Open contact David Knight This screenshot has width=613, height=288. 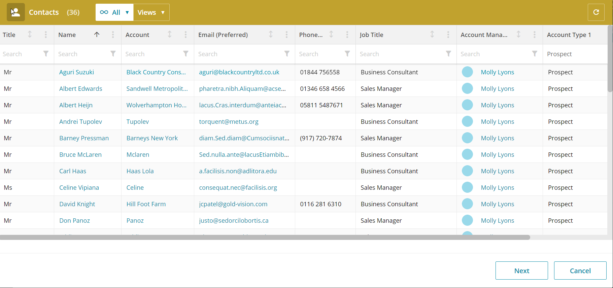pos(77,204)
